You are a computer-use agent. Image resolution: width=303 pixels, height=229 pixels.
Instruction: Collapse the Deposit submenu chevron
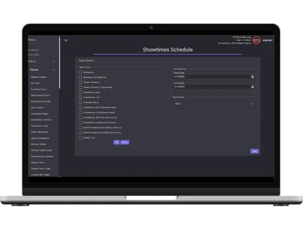[x=54, y=70]
